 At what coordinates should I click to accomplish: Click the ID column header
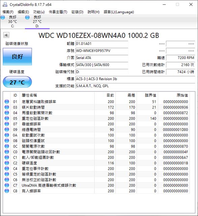tap(15, 95)
